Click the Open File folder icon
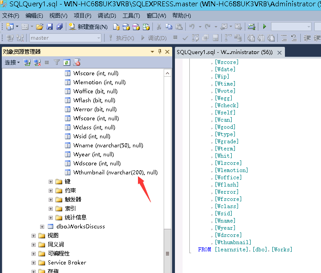321x273 pixels. 40,27
